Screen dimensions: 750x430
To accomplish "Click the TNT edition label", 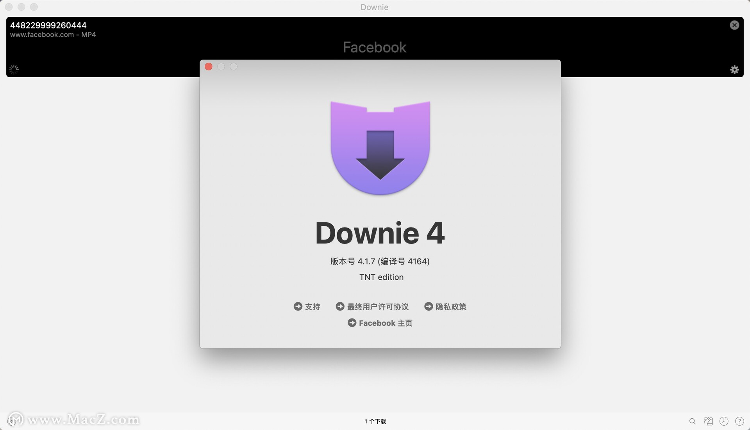I will pyautogui.click(x=381, y=277).
